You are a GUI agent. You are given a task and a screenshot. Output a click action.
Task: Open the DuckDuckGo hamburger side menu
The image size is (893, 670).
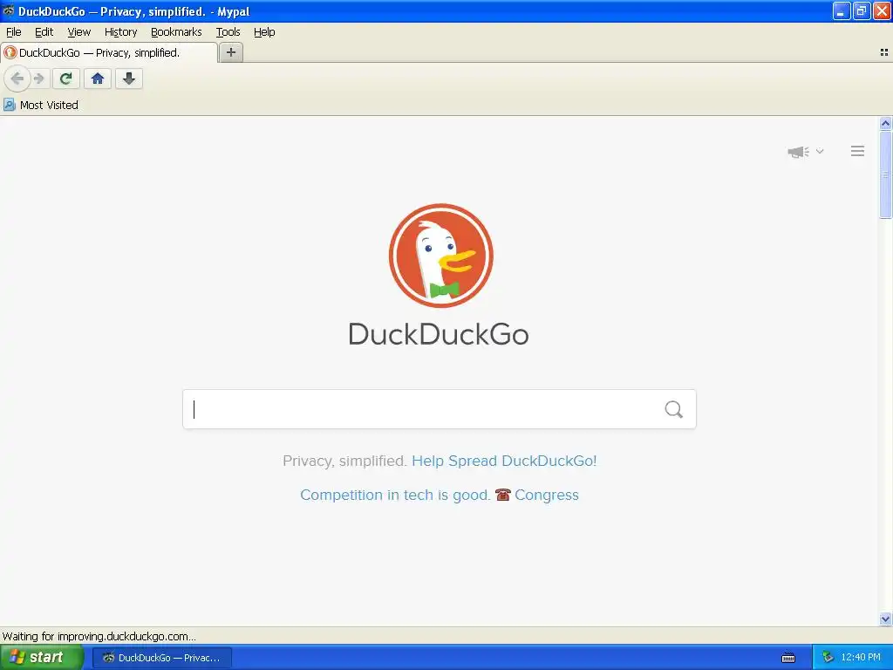pos(858,151)
